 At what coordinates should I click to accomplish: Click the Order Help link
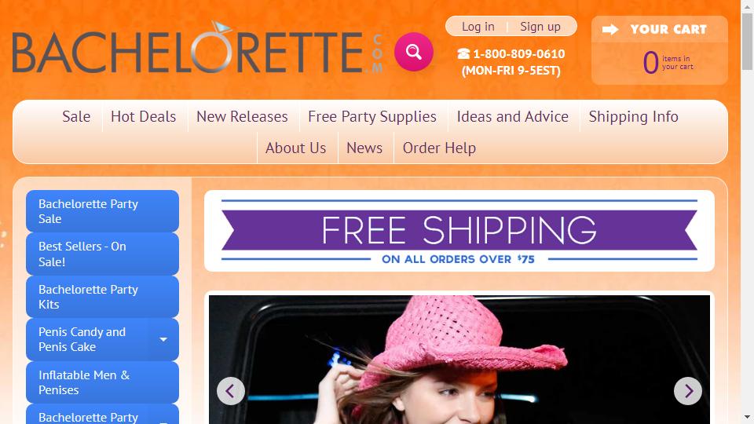pos(439,148)
